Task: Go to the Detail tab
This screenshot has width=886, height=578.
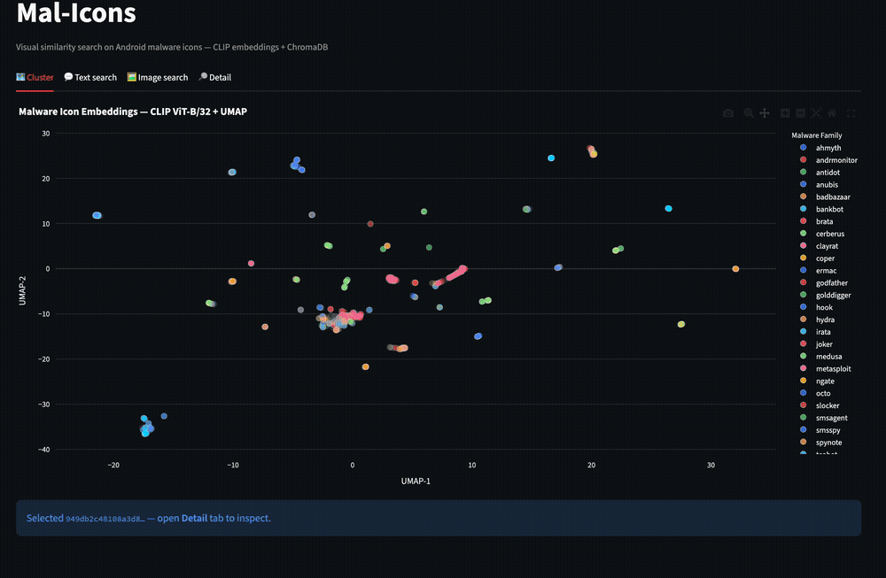Action: pyautogui.click(x=214, y=77)
